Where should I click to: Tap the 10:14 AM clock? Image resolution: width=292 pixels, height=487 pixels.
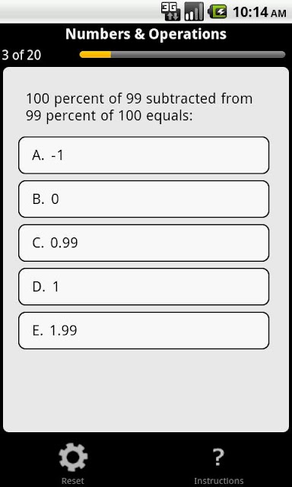click(x=259, y=12)
